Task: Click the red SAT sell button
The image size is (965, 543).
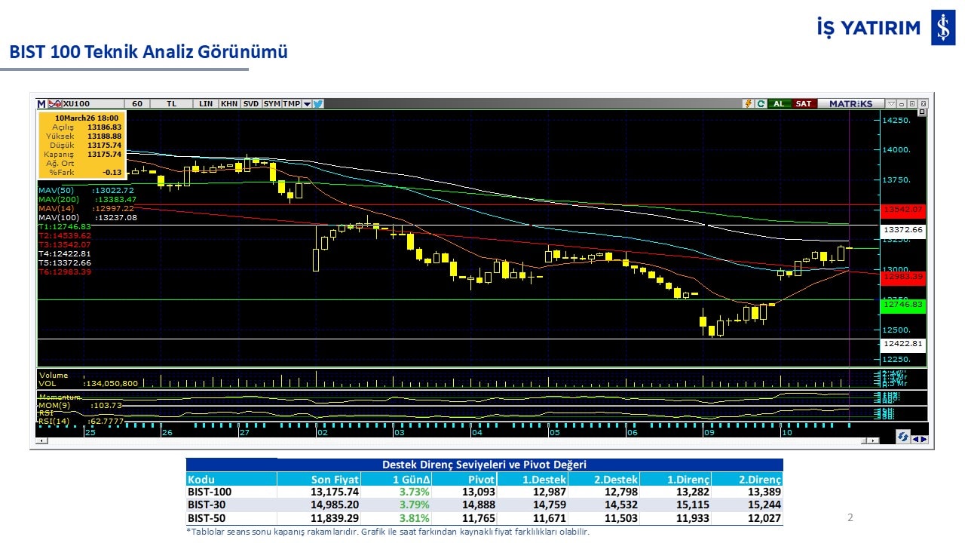Action: 804,104
